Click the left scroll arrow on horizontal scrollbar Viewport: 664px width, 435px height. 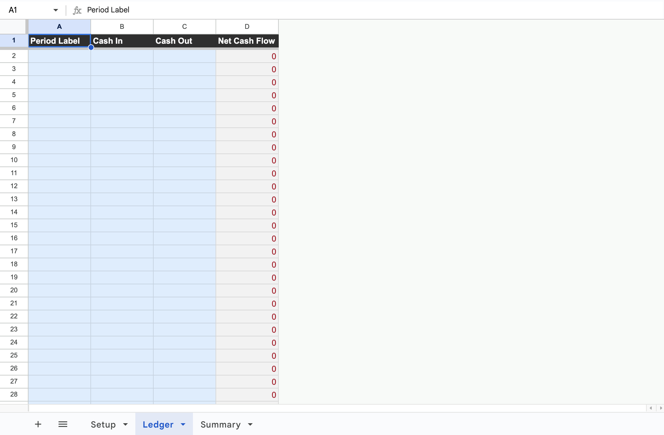point(651,408)
